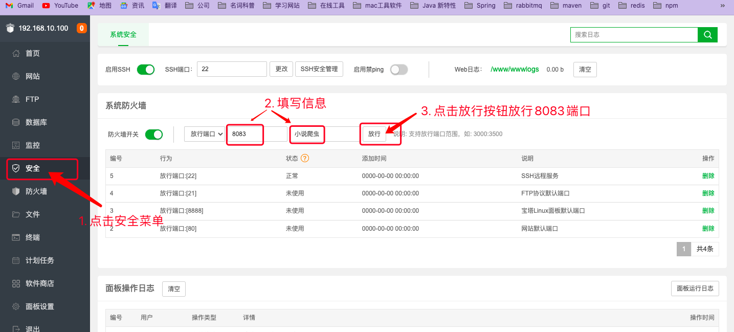This screenshot has height=332, width=734.
Task: Select the 系统安全 tab
Action: 123,35
